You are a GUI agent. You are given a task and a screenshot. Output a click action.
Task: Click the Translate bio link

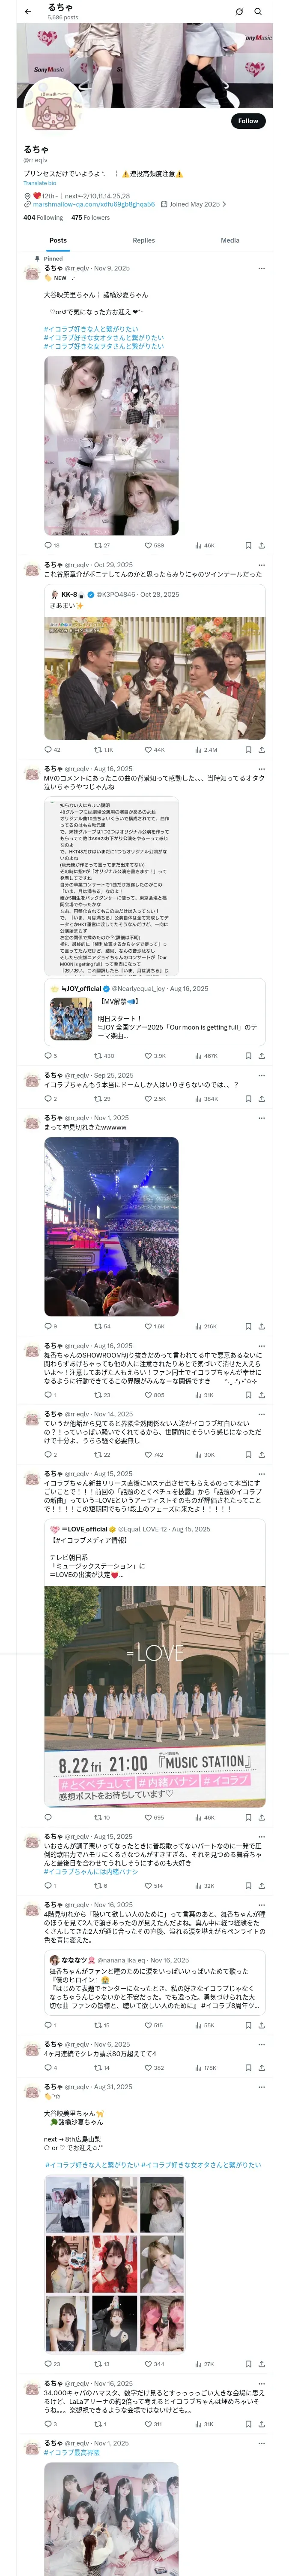point(40,183)
